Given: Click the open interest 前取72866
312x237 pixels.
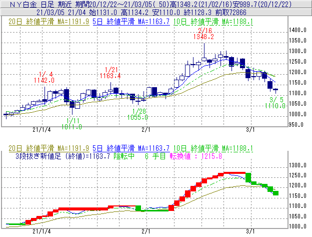Looking at the screenshot, I should [x=231, y=13].
